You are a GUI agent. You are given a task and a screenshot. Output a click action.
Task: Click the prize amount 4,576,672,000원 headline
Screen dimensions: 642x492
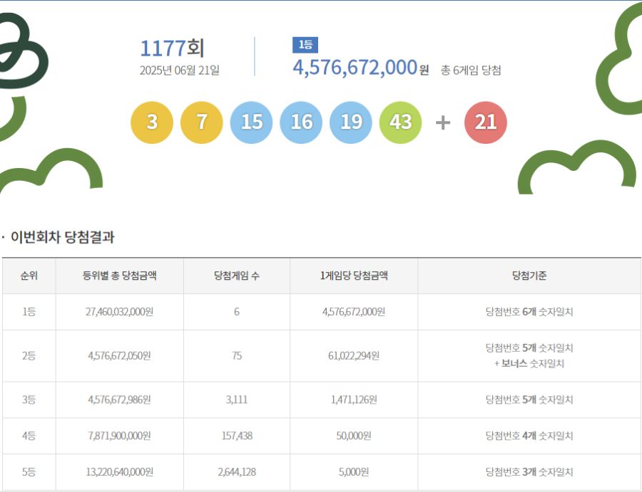point(360,68)
